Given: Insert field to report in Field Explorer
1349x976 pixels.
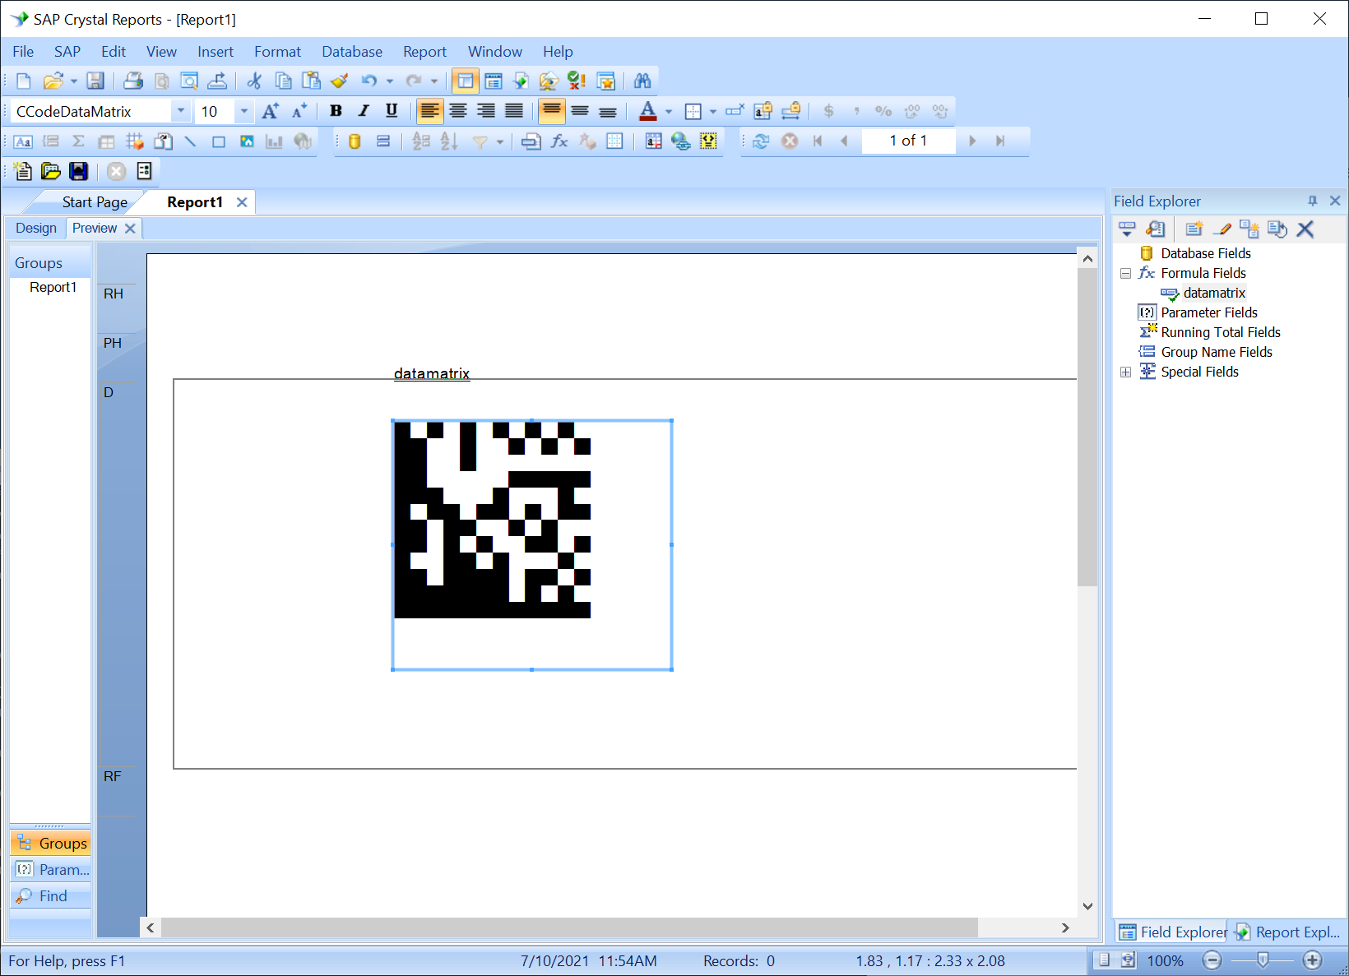Looking at the screenshot, I should [1127, 229].
